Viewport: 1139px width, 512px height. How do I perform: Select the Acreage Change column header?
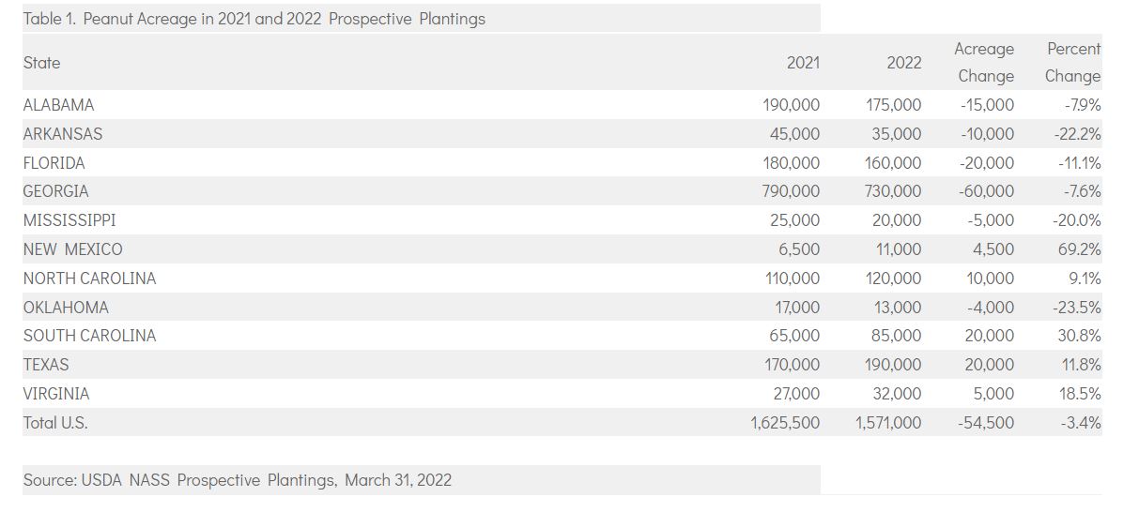(984, 62)
